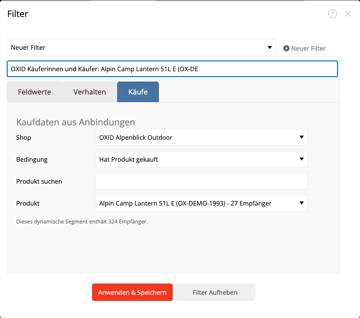Click the Filter dialog title
Viewport: 360px width, 318px height.
click(18, 14)
